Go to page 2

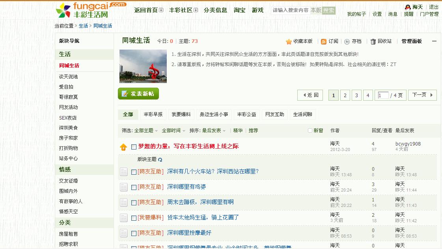coord(345,95)
